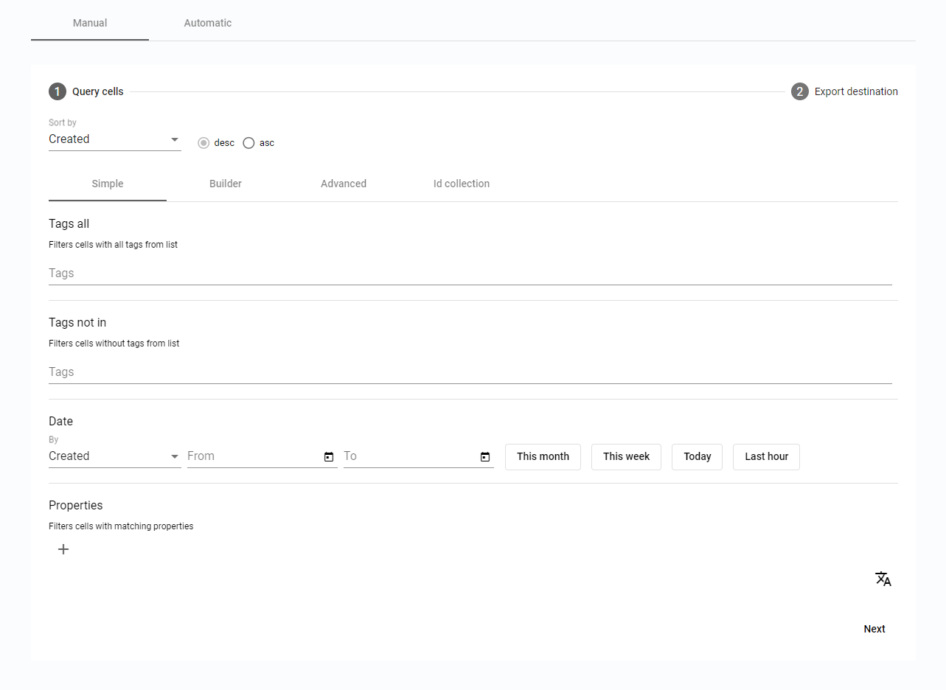Open the Id collection tab
Screen dimensions: 946x690
[x=462, y=184]
